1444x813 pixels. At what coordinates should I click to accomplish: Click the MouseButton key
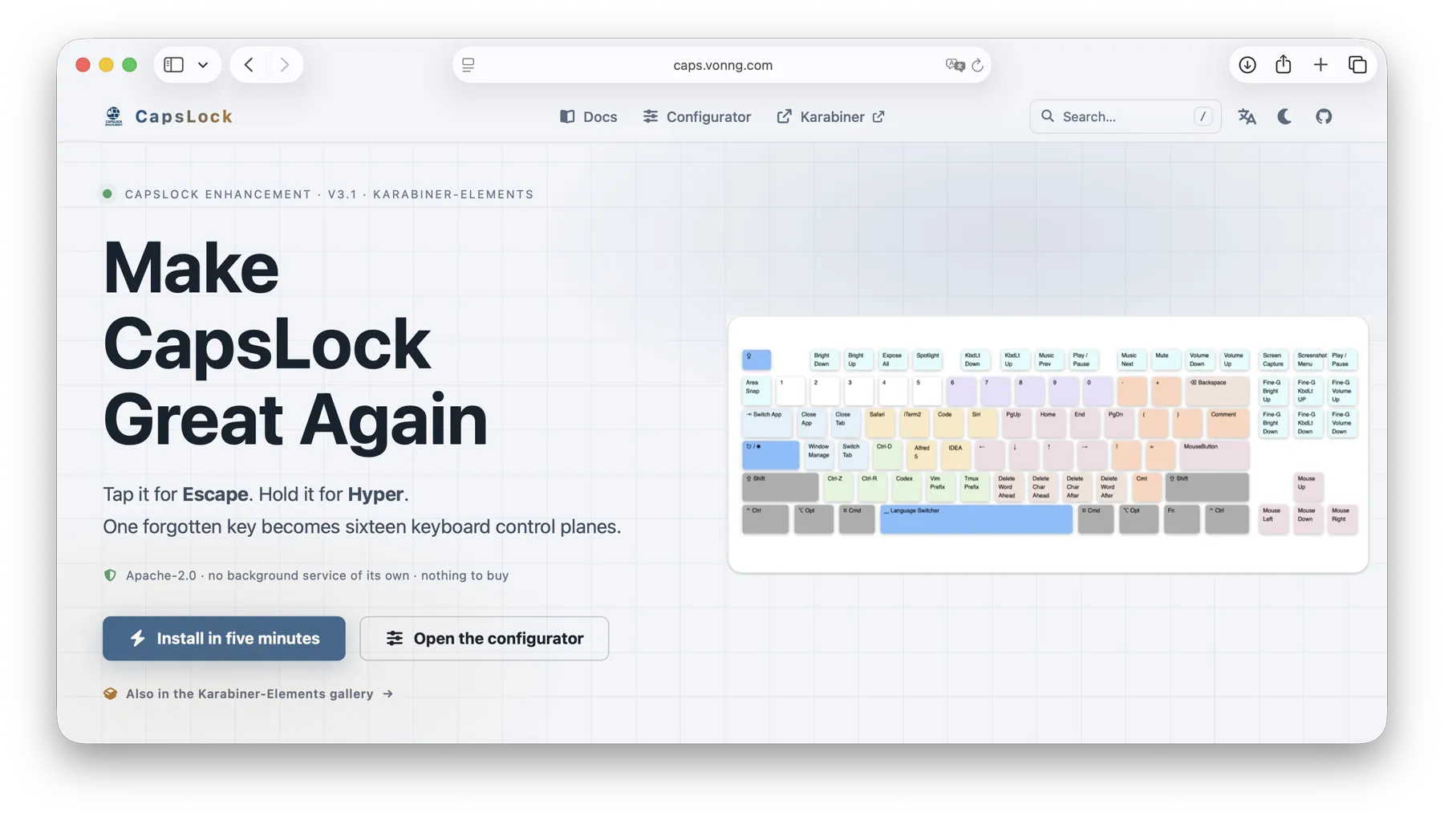1215,455
